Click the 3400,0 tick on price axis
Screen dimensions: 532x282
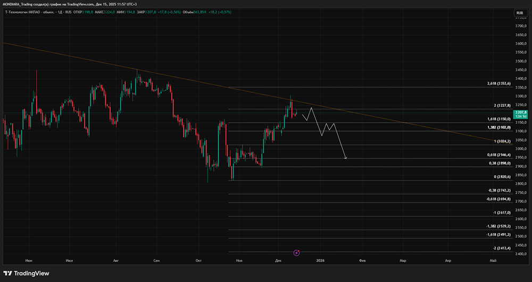click(x=521, y=79)
